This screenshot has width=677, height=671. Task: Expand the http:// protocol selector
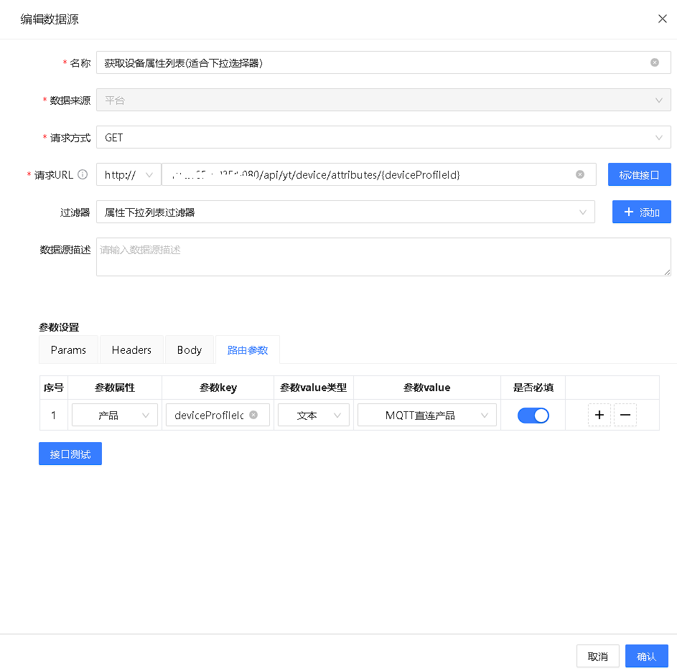pos(129,174)
